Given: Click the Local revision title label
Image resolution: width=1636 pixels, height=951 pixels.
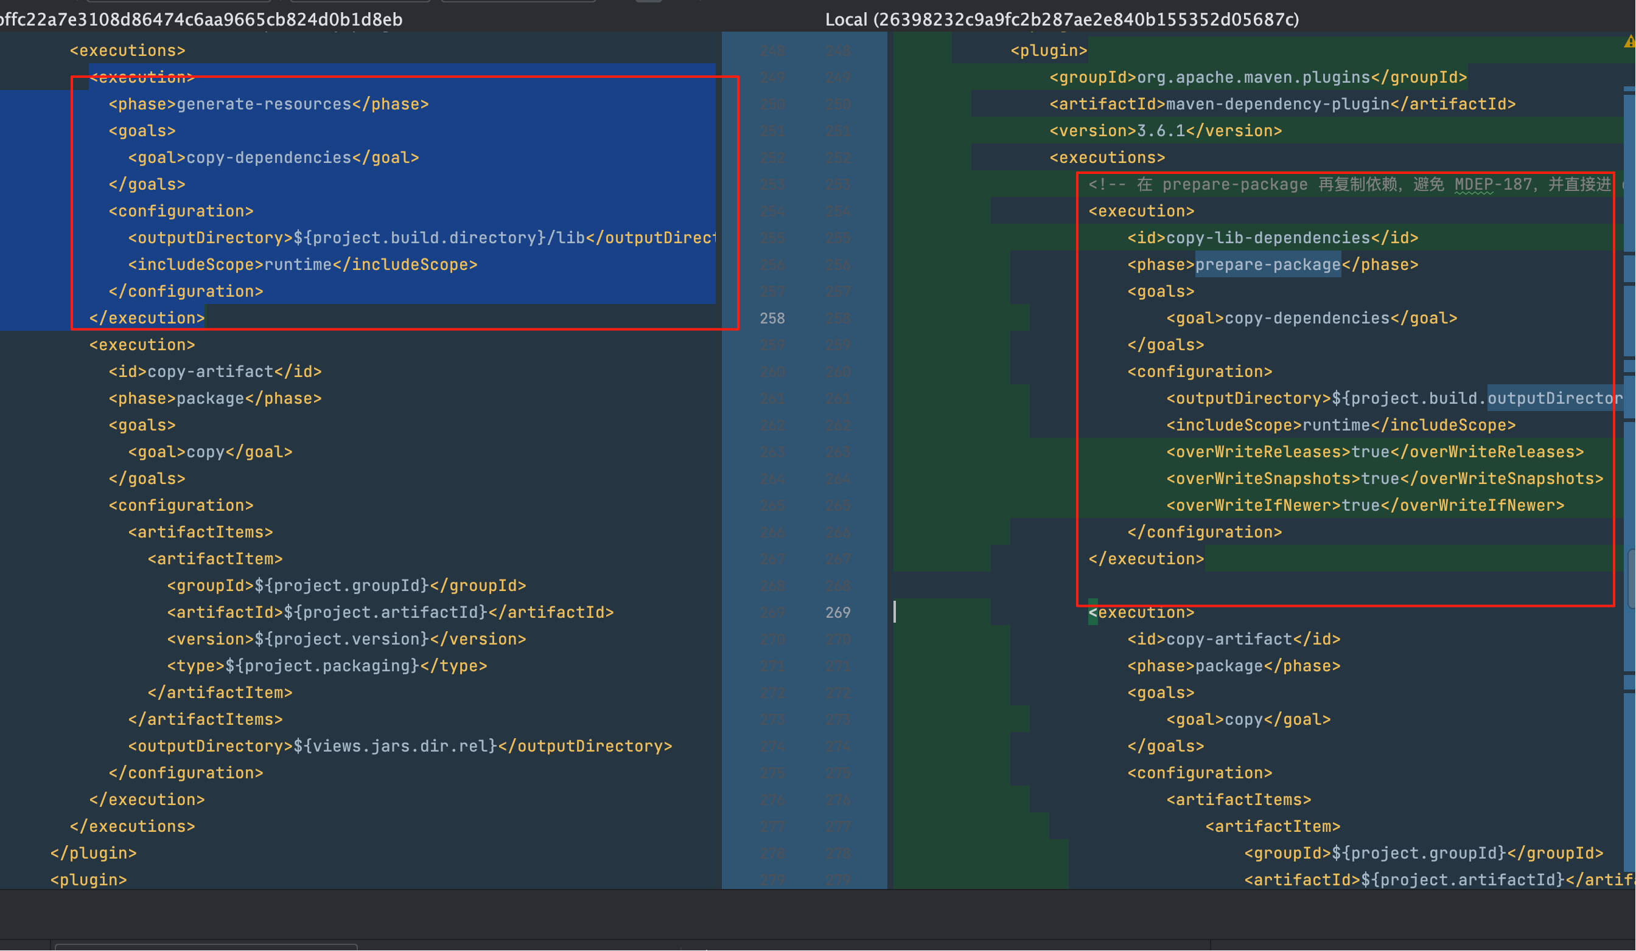Looking at the screenshot, I should (1062, 19).
